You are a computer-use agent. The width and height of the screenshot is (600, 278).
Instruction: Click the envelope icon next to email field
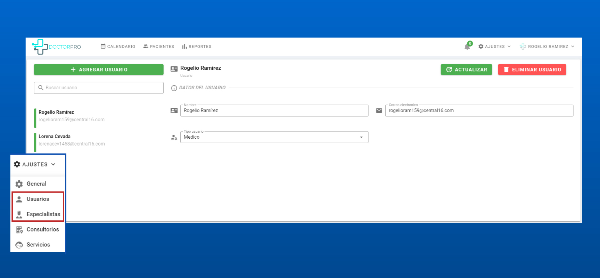coord(379,111)
